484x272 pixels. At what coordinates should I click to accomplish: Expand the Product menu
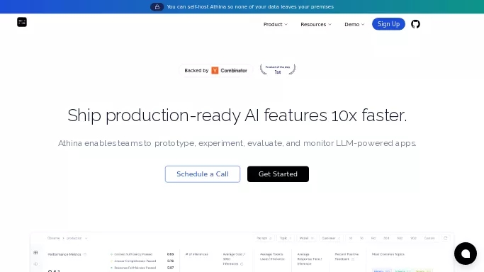pyautogui.click(x=276, y=24)
